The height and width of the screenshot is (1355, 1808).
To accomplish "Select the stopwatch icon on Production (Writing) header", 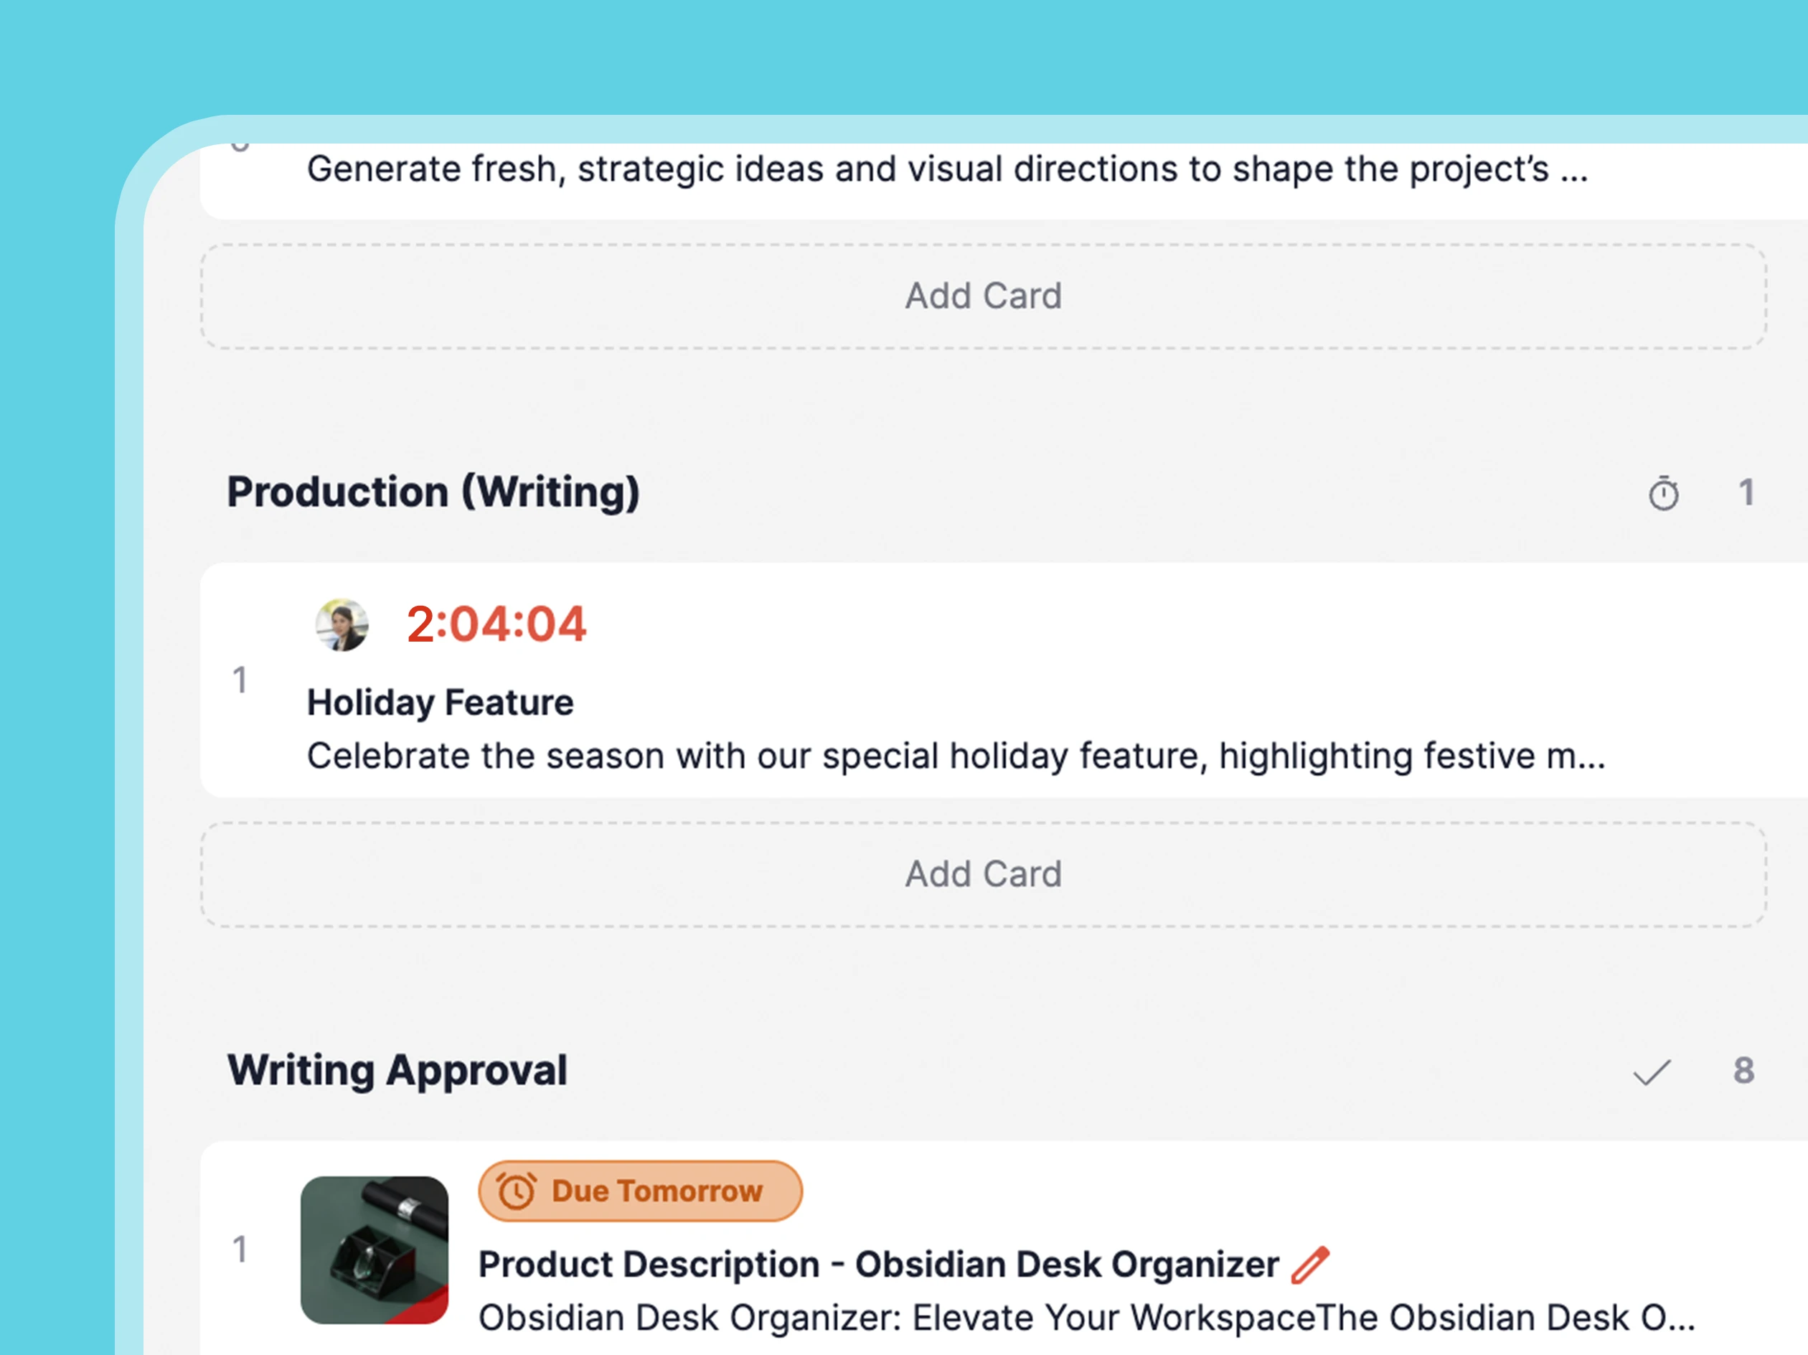I will [x=1663, y=492].
